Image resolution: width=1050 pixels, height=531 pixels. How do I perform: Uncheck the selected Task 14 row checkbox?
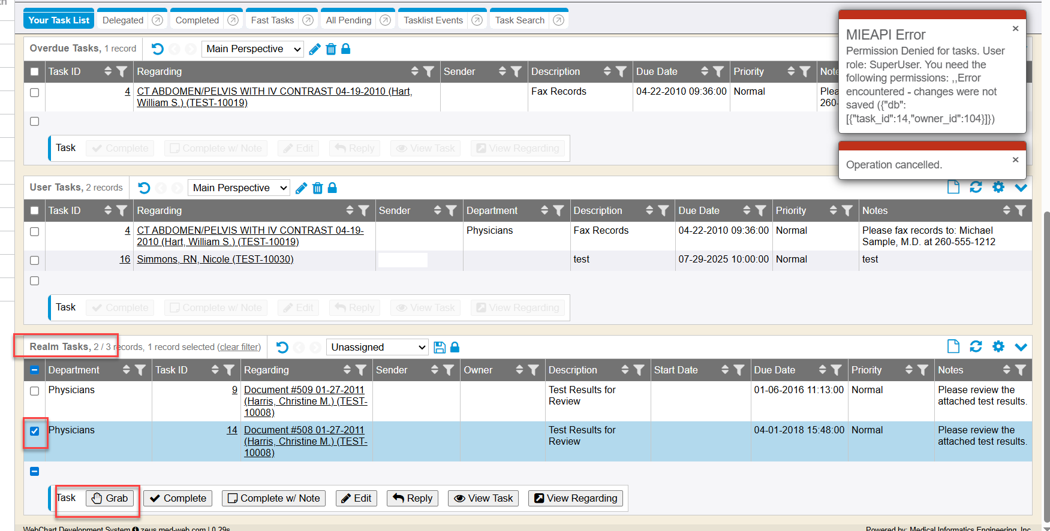click(35, 431)
